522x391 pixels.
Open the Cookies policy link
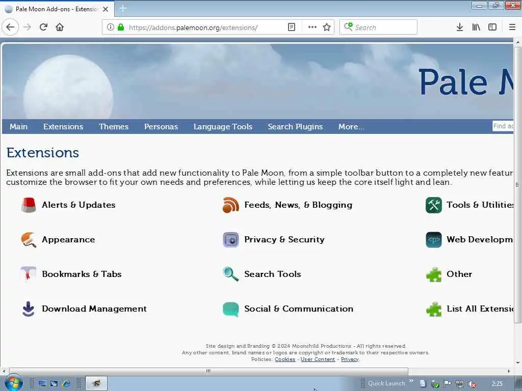pos(285,359)
